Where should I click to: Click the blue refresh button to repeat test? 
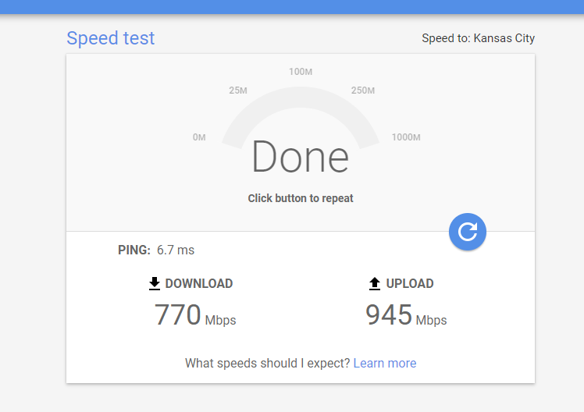coord(468,231)
